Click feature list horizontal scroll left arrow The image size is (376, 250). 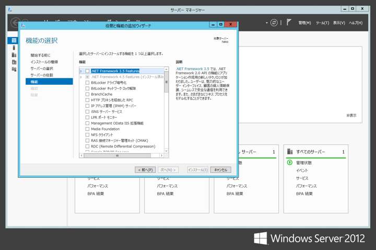[81, 156]
